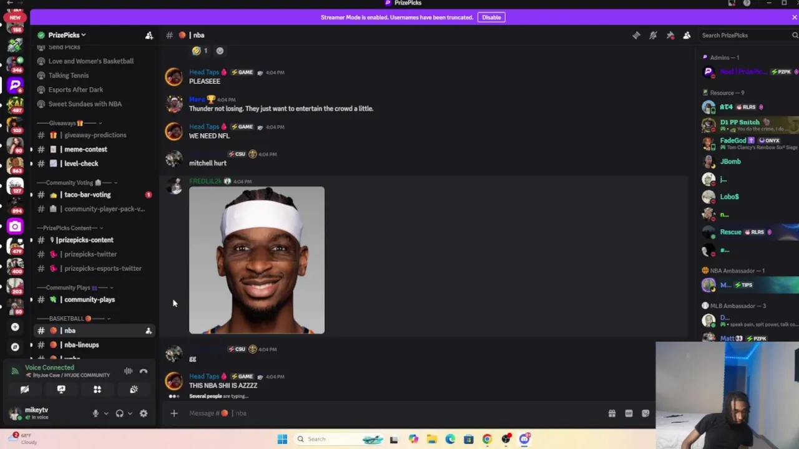Start screen share in voice panel
The image size is (799, 449).
point(61,389)
